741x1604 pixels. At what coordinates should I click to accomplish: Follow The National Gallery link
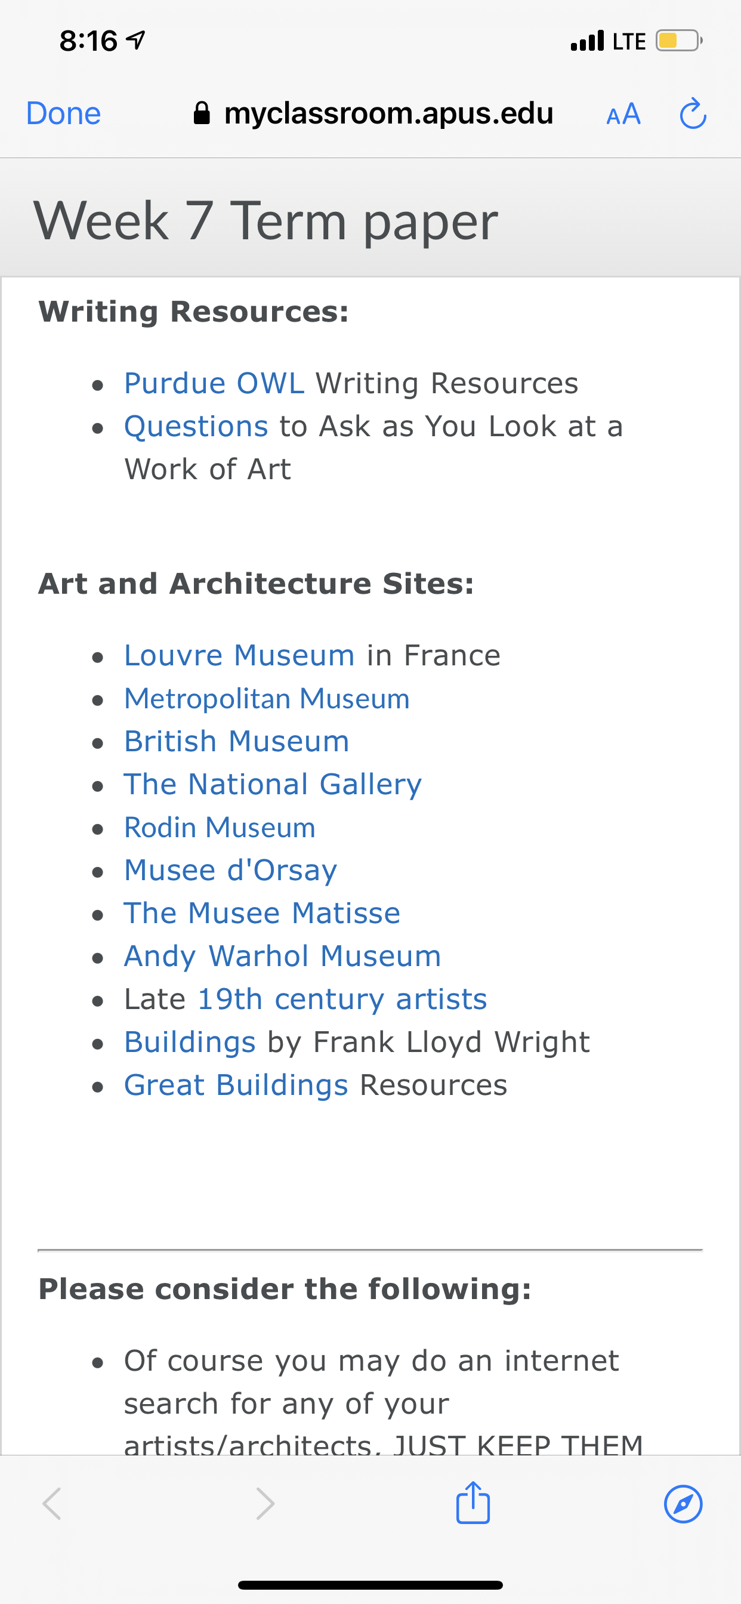[273, 785]
